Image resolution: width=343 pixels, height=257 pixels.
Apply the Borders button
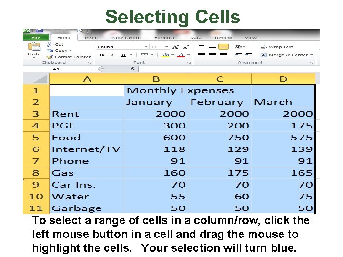click(144, 55)
